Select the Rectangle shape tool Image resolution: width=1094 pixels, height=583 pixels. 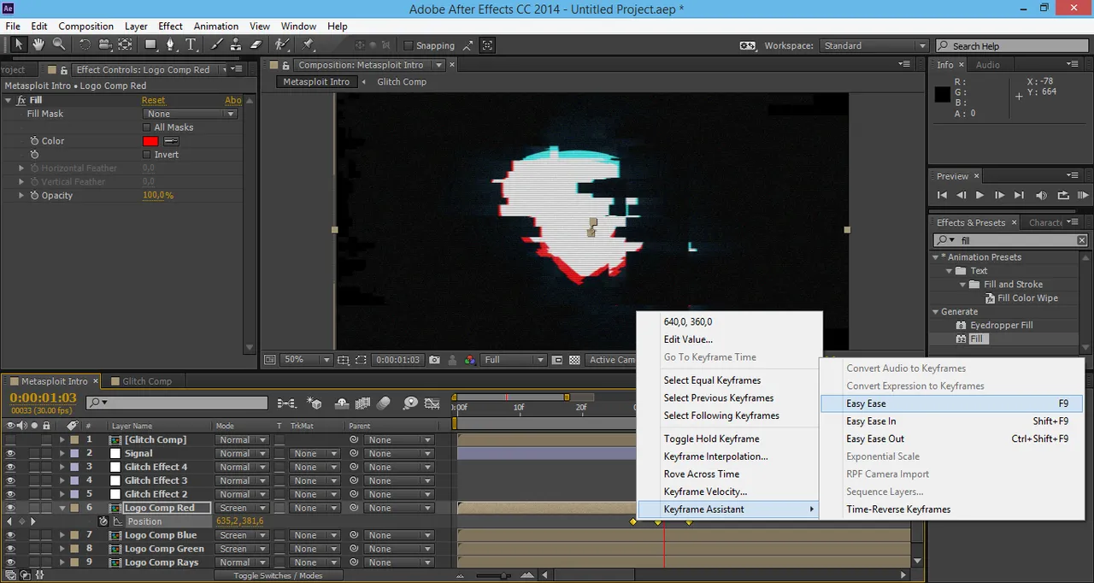pyautogui.click(x=151, y=45)
